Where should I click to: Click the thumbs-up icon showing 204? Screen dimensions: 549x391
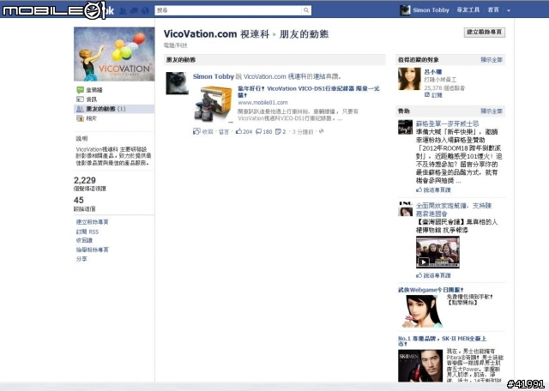click(238, 131)
